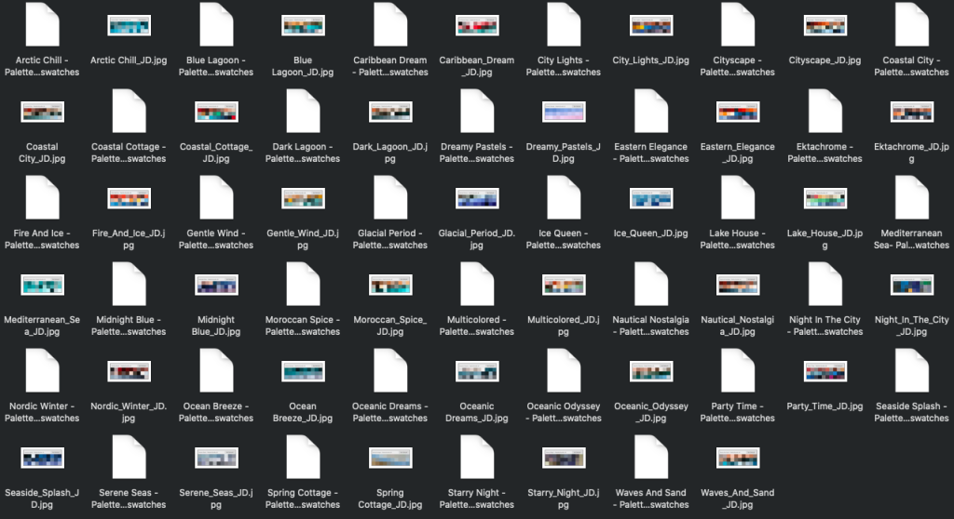Image resolution: width=954 pixels, height=519 pixels.
Task: Select the Seaside_Splash_JD.jpg image thumbnail
Action: pos(42,459)
